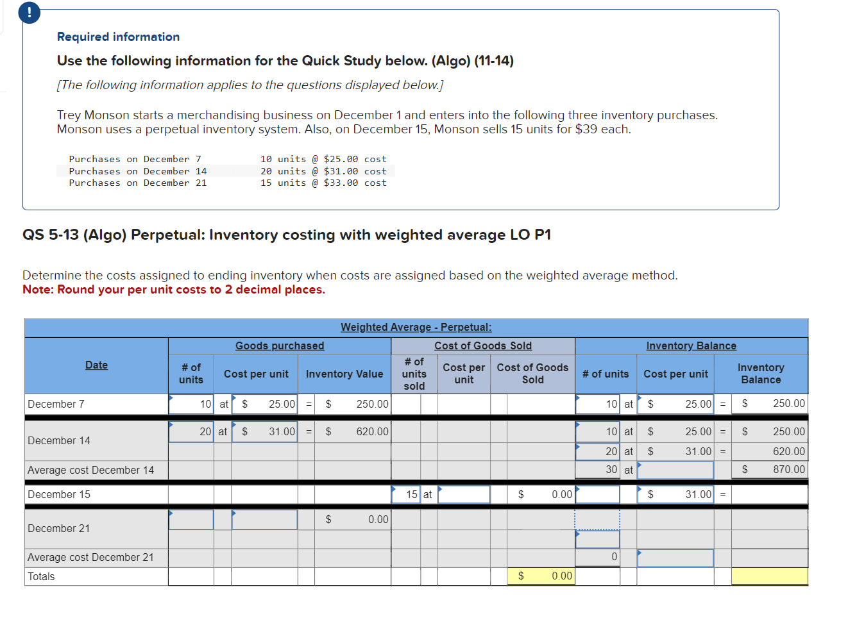Click December 21 purchased inventory value 0.00
The width and height of the screenshot is (857, 641).
pyautogui.click(x=353, y=519)
